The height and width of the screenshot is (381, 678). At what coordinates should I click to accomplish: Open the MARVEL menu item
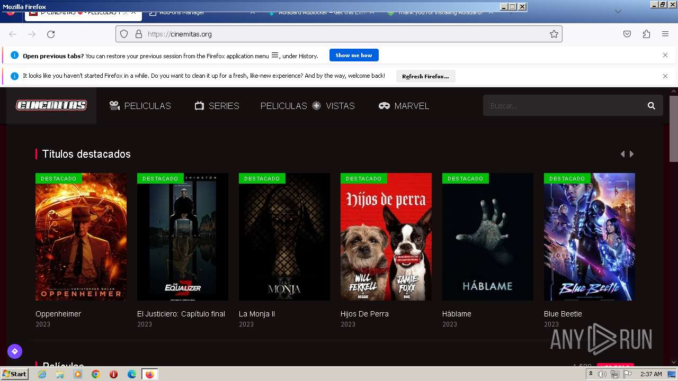pos(404,106)
